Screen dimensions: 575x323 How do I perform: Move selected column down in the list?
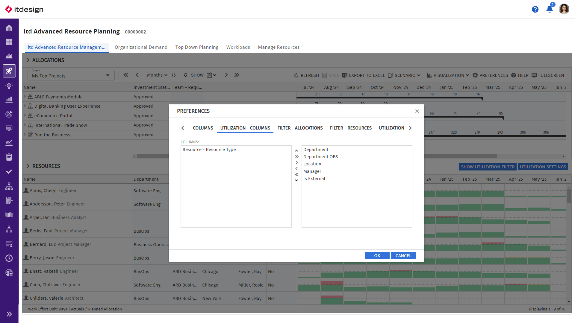pyautogui.click(x=296, y=180)
